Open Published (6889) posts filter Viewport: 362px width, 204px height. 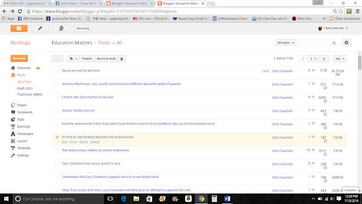tap(30, 95)
